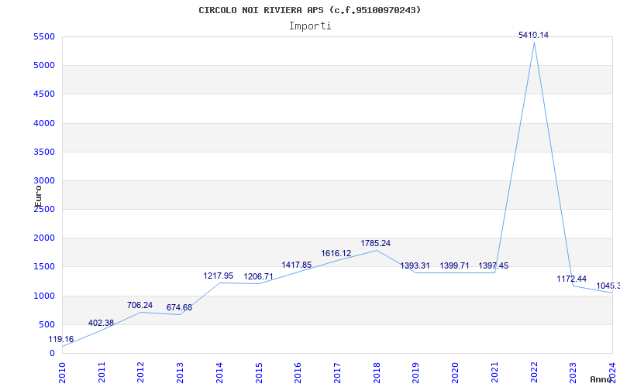This screenshot has width=620, height=387.
Task: Click the 2018 x-axis year label
Action: [377, 372]
